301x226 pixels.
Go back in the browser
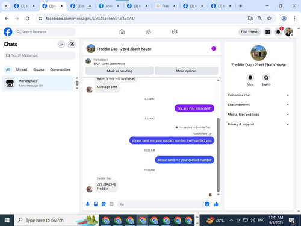tap(7, 19)
